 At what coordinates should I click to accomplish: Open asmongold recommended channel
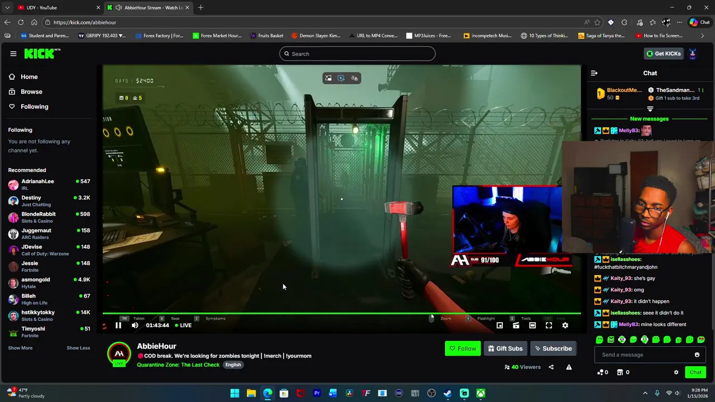pyautogui.click(x=49, y=283)
